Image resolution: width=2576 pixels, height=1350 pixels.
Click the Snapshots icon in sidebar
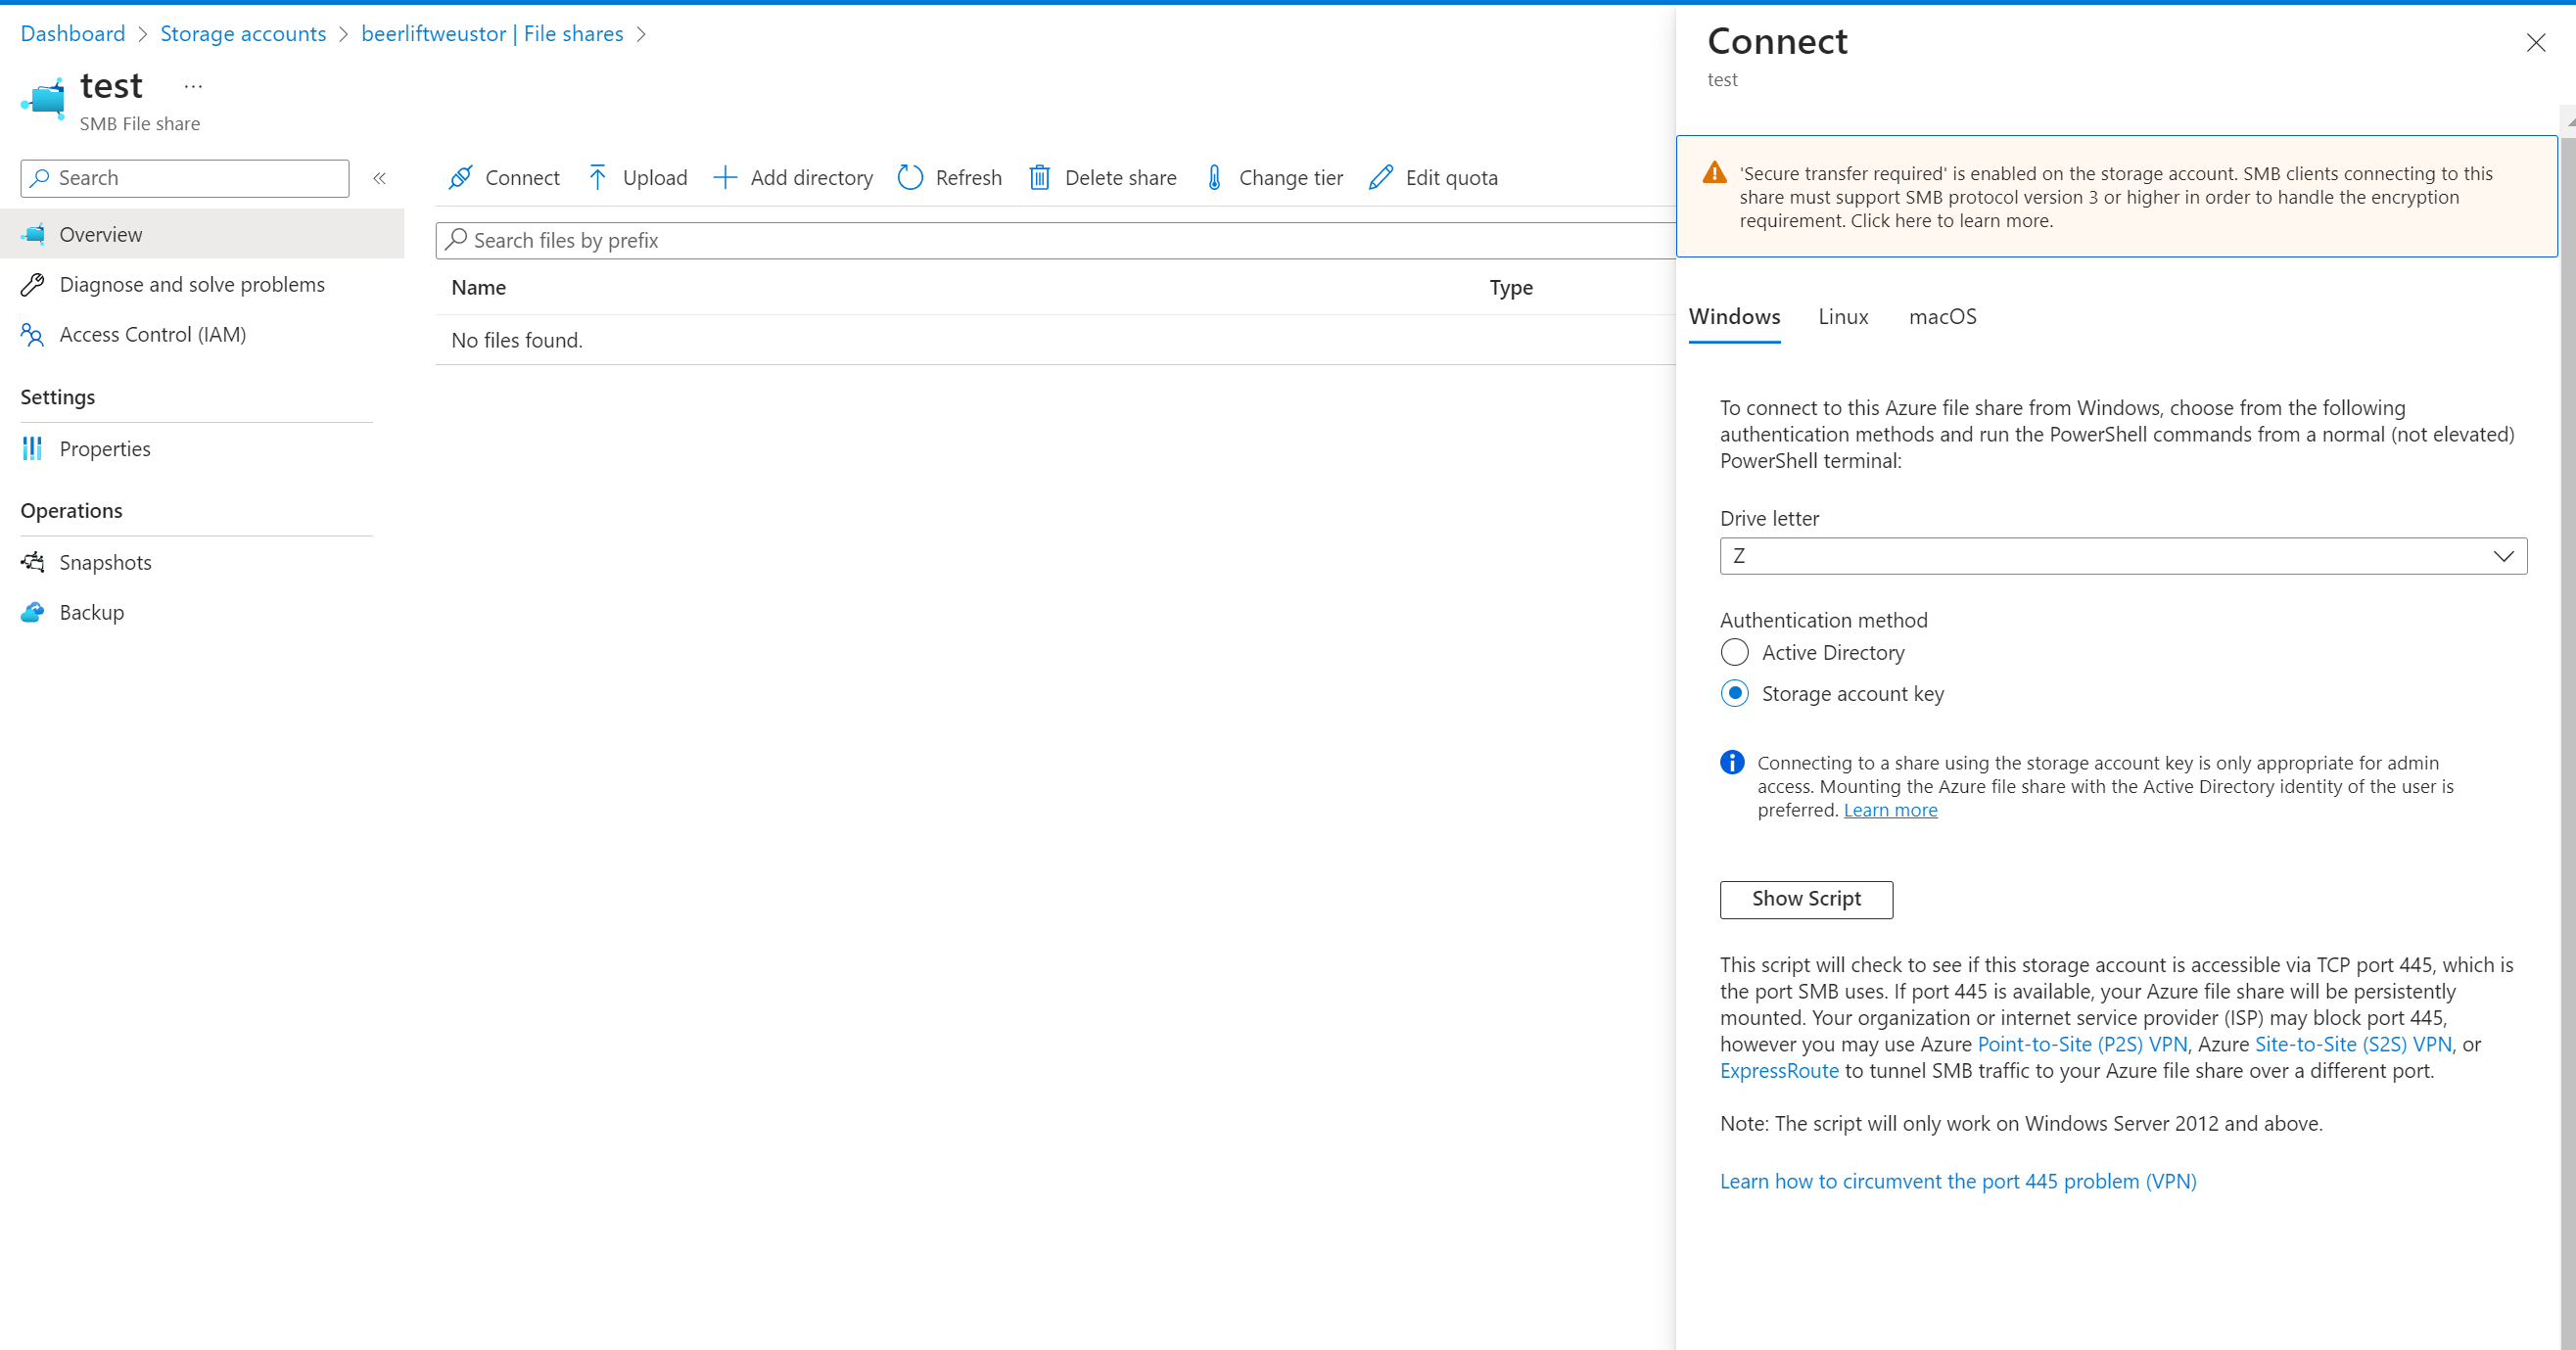(x=33, y=562)
